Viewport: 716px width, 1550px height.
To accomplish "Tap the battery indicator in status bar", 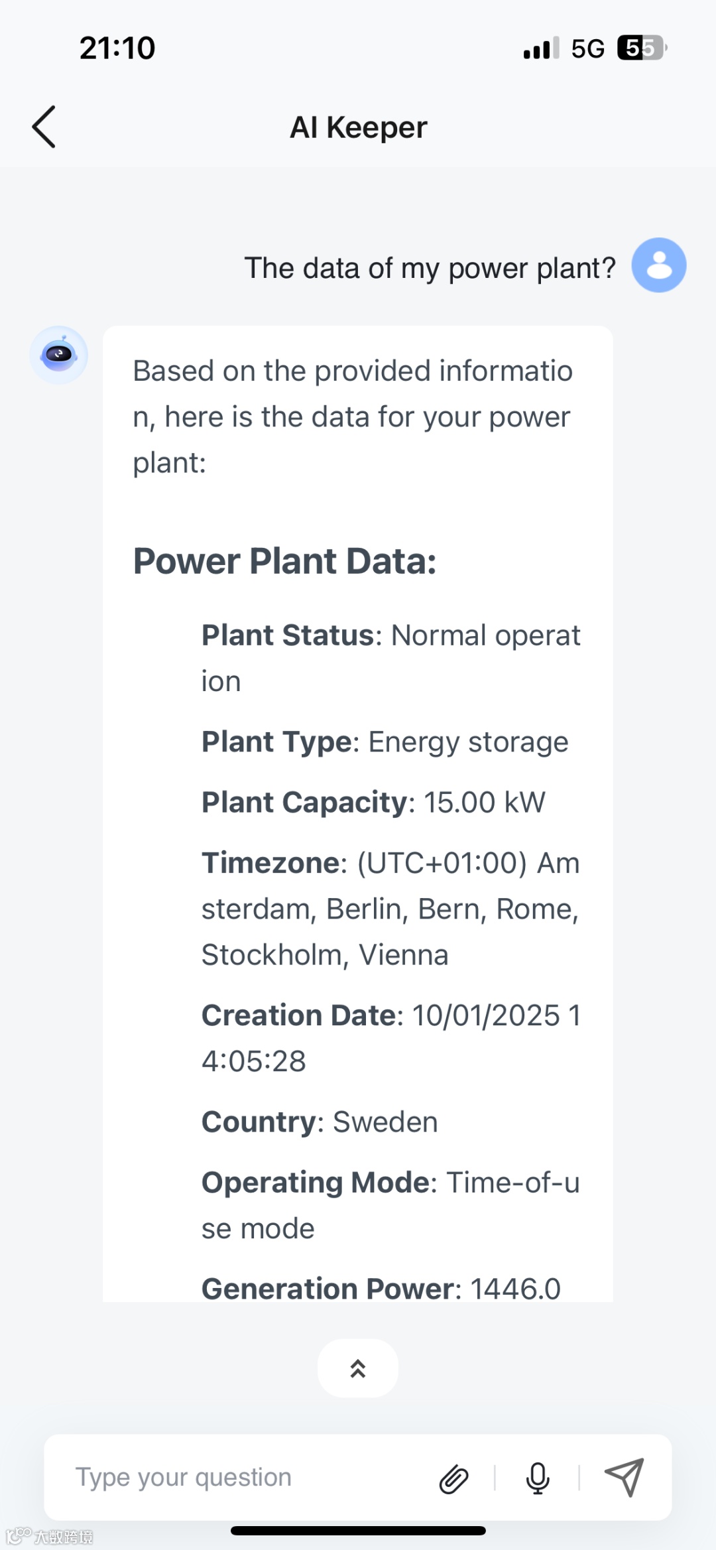I will pos(642,48).
